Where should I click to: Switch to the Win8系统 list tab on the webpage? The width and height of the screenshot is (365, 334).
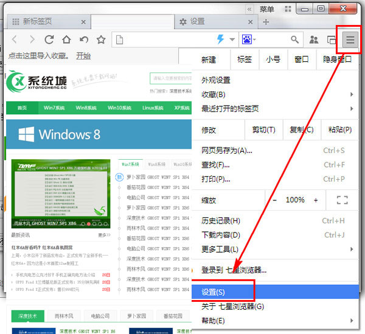157,165
